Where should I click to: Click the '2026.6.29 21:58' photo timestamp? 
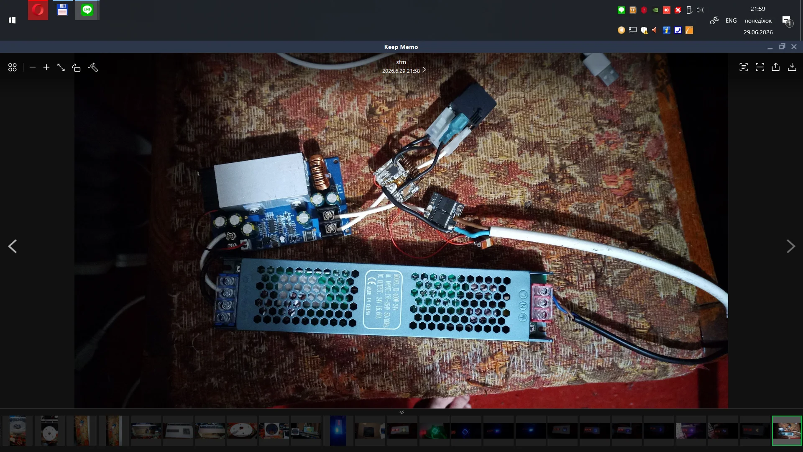click(x=401, y=71)
